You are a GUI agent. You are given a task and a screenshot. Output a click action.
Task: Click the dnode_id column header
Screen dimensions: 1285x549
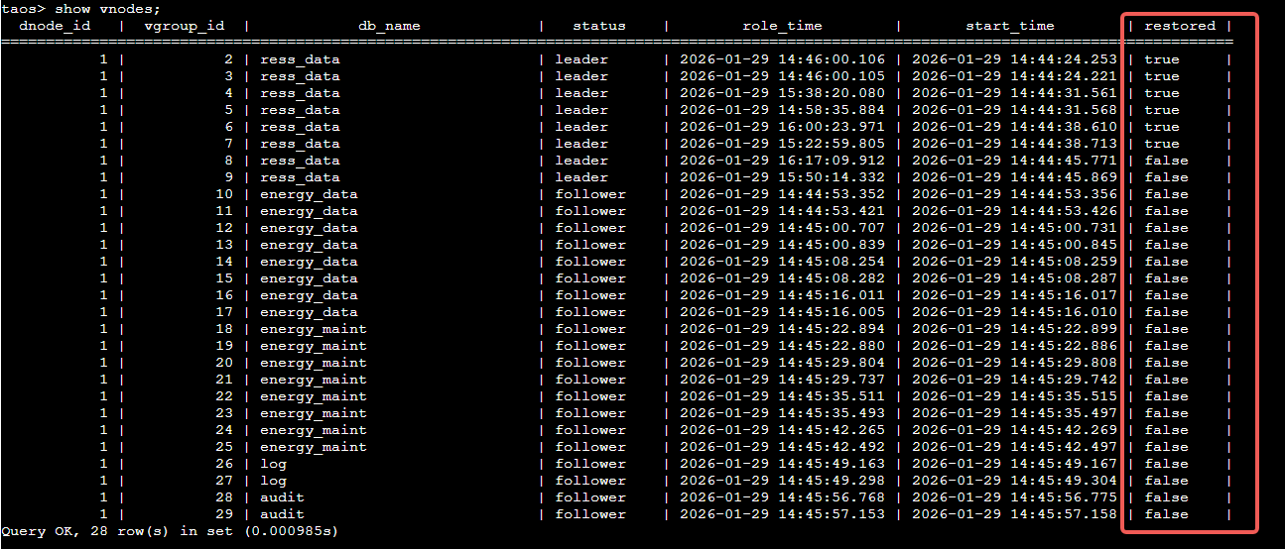(55, 26)
